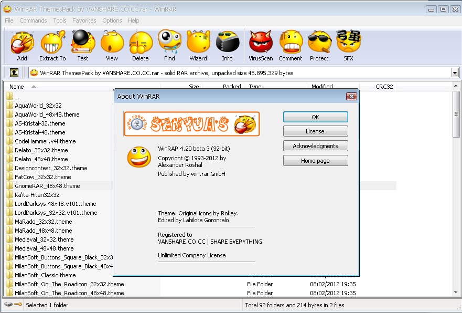
Task: Click the Delete toolbar icon
Action: pyautogui.click(x=141, y=46)
